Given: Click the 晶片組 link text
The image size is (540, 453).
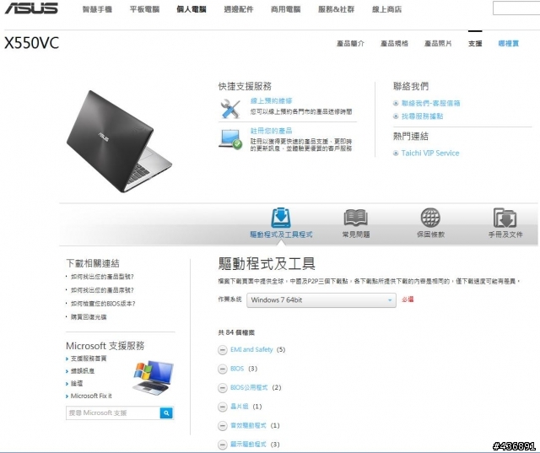Looking at the screenshot, I should point(239,407).
